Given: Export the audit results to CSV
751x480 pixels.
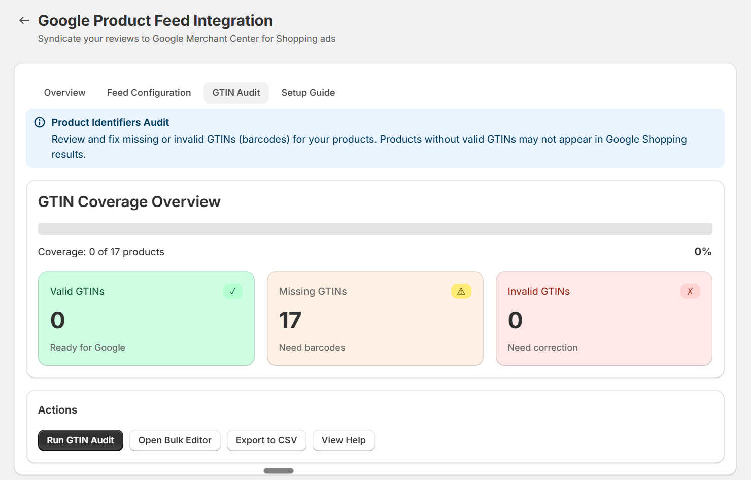Looking at the screenshot, I should point(266,440).
